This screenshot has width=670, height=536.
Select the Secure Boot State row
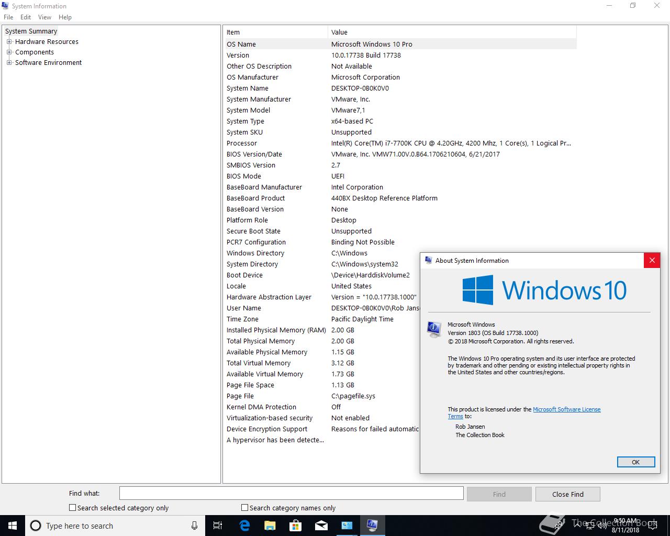400,231
